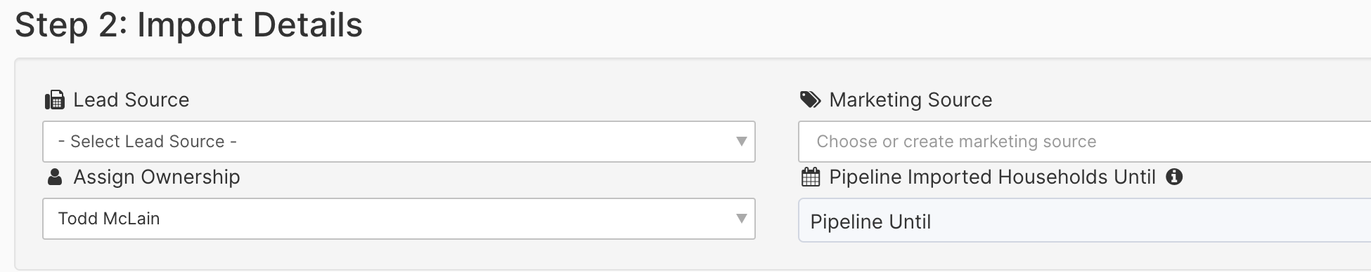Show the info tooltip for Pipeline Imported Households Until
The height and width of the screenshot is (272, 1371).
[x=1174, y=177]
